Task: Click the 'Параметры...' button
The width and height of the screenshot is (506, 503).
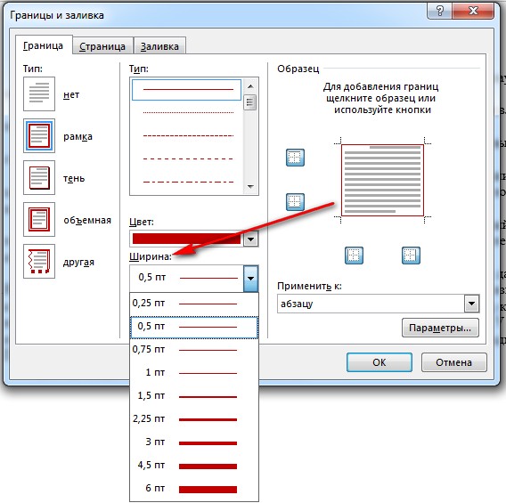Action: pos(440,328)
